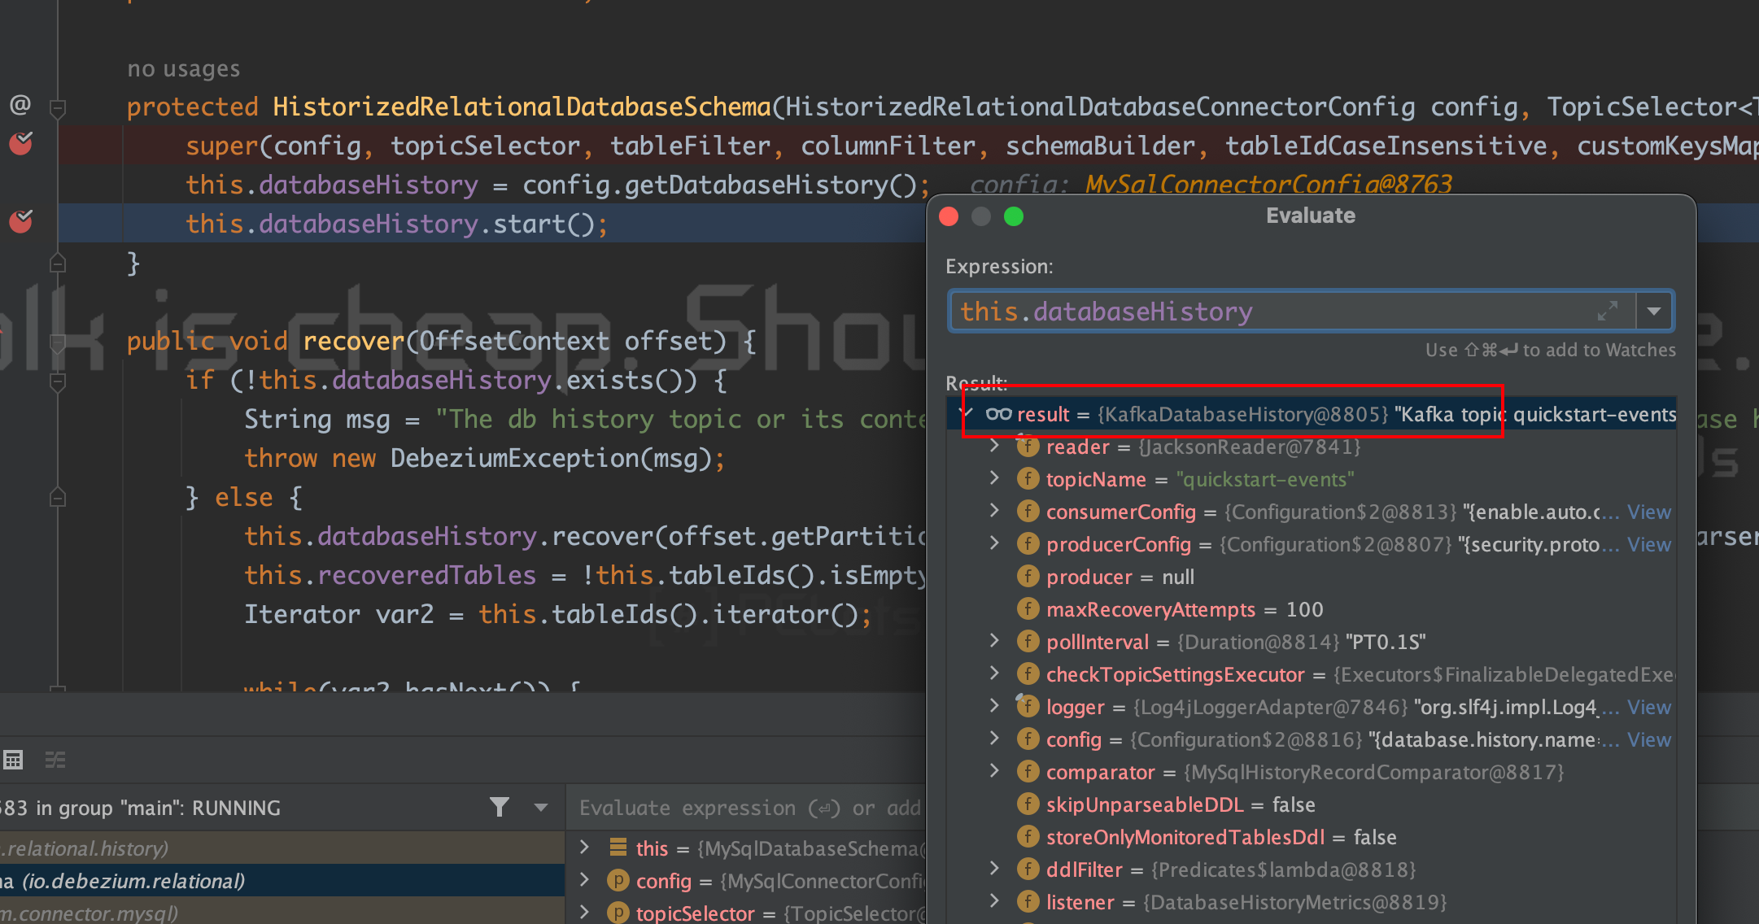Click the field icon beside comparator
Viewport: 1759px width, 924px height.
tap(1028, 771)
